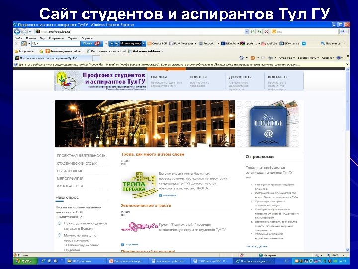Click in the browser address bar
358x269 pixels.
point(140,32)
